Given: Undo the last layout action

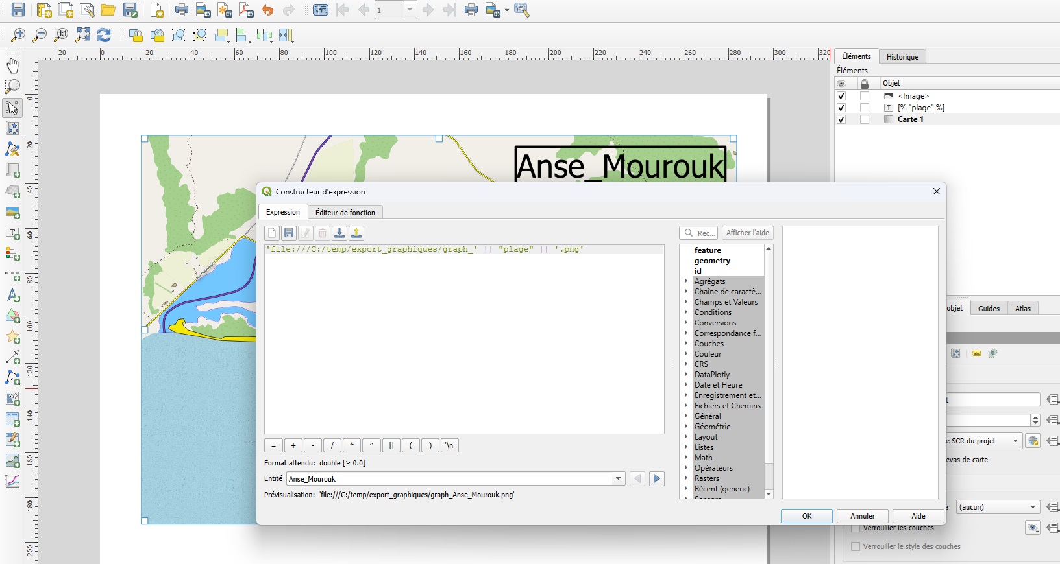Looking at the screenshot, I should point(267,10).
